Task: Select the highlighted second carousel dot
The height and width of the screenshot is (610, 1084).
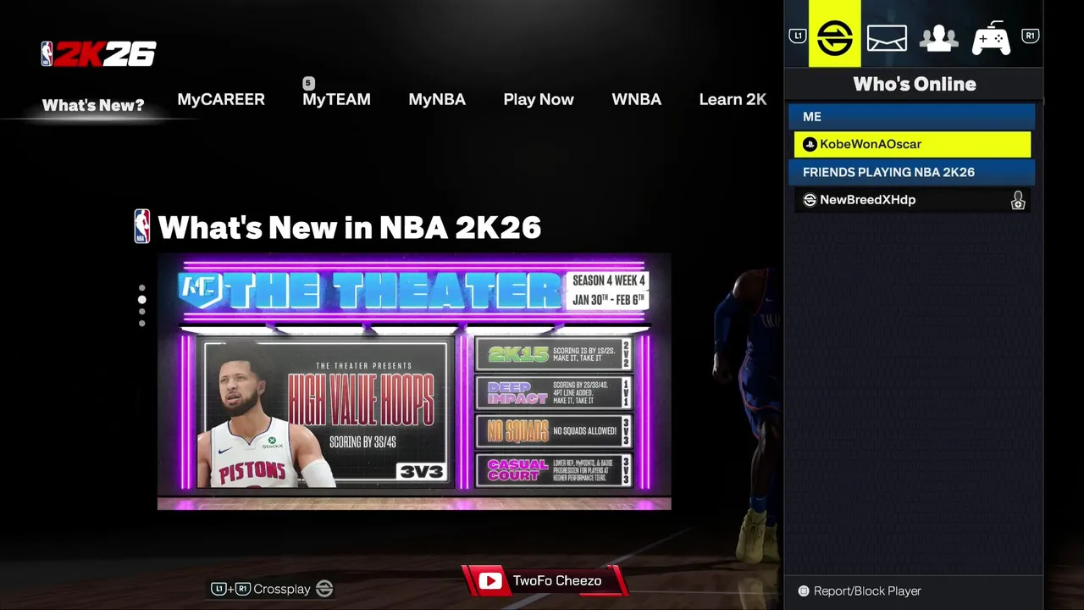Action: point(141,300)
